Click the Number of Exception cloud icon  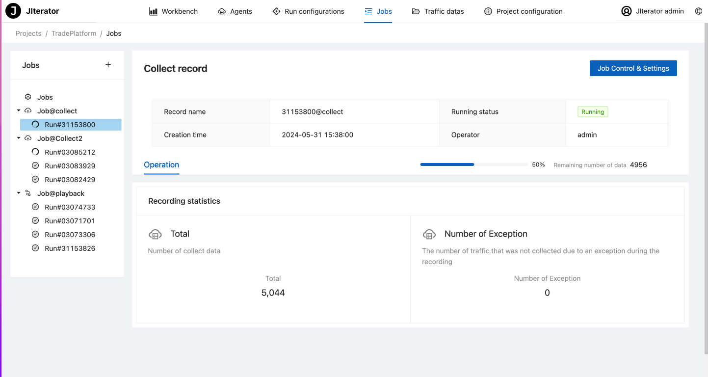tap(429, 234)
